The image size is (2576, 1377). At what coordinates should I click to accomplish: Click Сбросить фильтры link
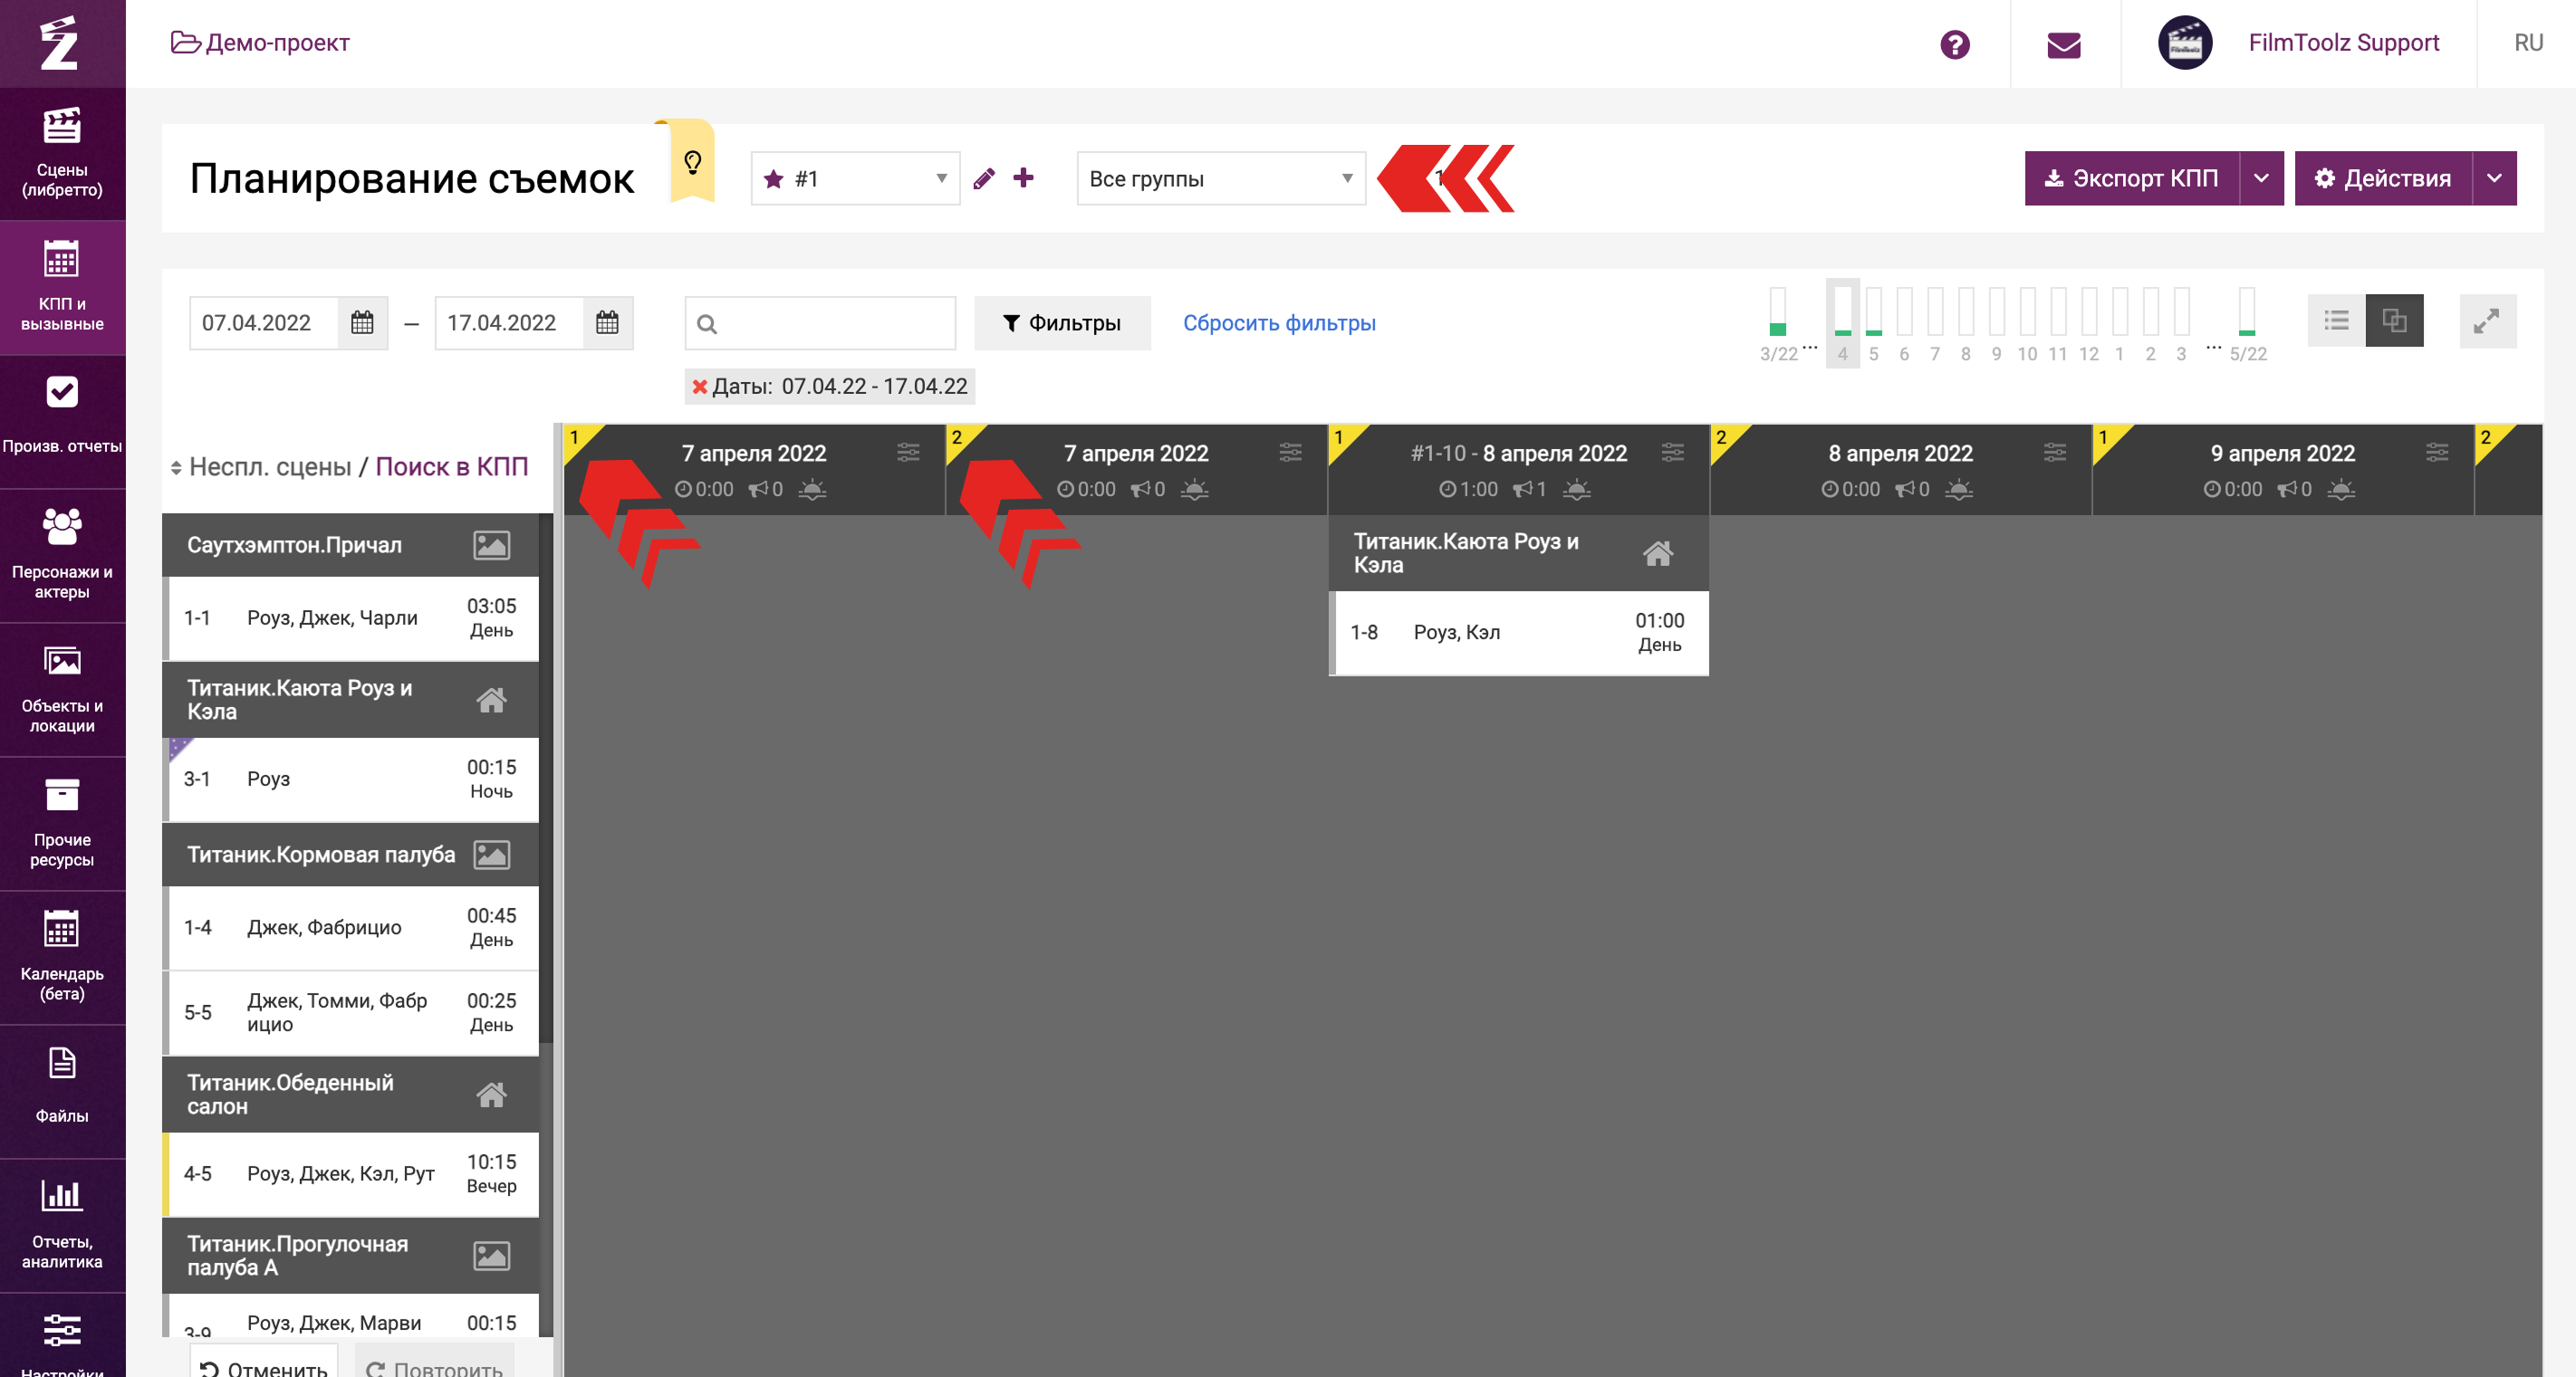1279,323
